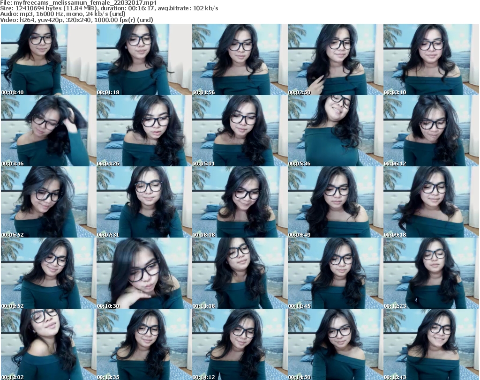Viewport: 480px width, 380px height.
Task: Click the thumbnail stamped 00:03:10
Action: [x=431, y=60]
